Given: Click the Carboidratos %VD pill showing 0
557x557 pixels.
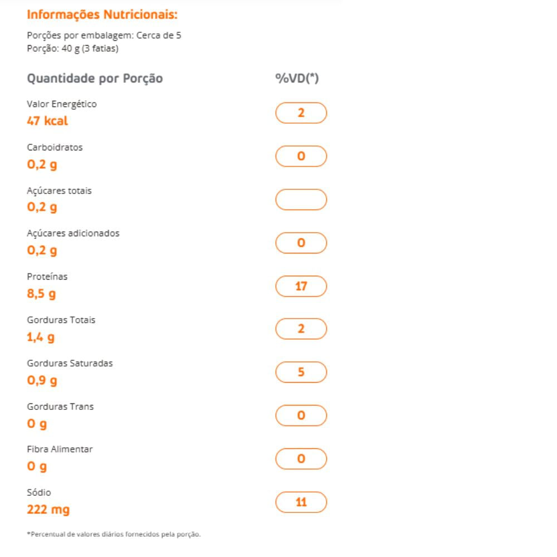Looking at the screenshot, I should [301, 157].
